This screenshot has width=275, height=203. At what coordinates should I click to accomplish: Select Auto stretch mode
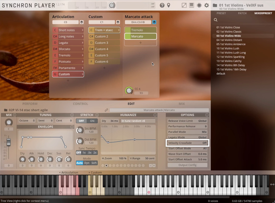coord(79,163)
